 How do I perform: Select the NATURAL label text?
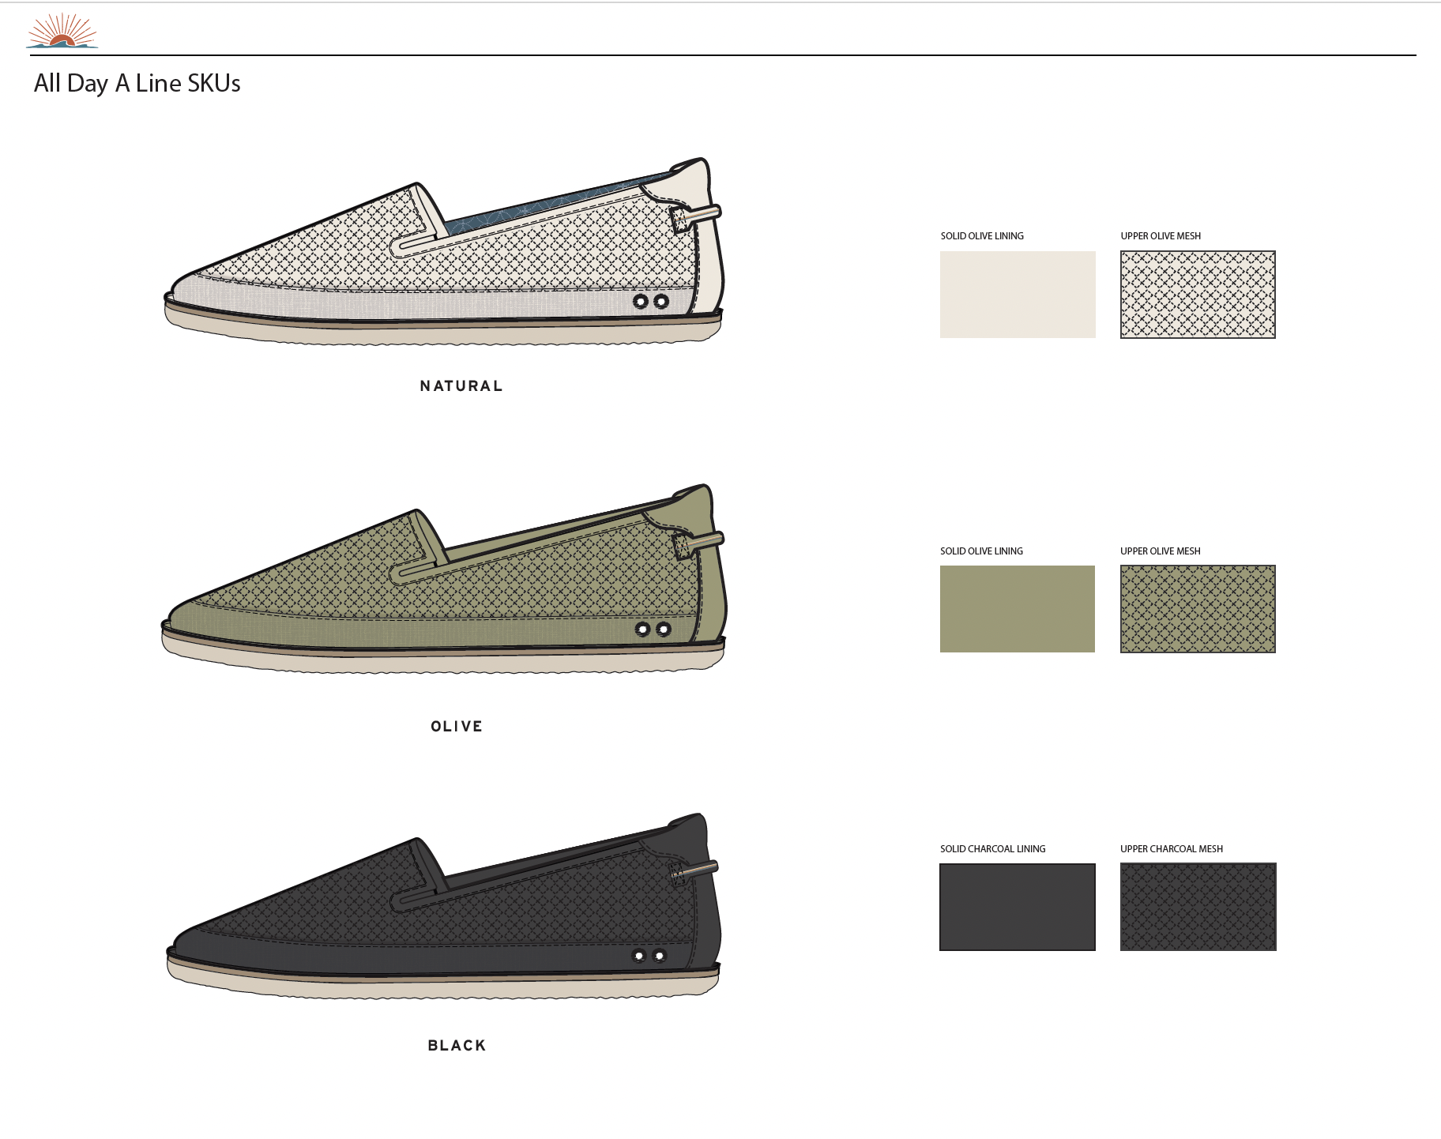[x=461, y=386]
